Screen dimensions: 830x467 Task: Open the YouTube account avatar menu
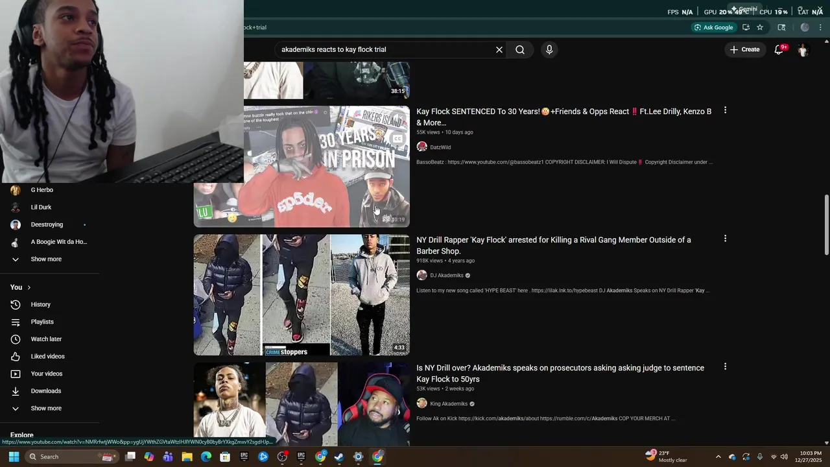803,50
